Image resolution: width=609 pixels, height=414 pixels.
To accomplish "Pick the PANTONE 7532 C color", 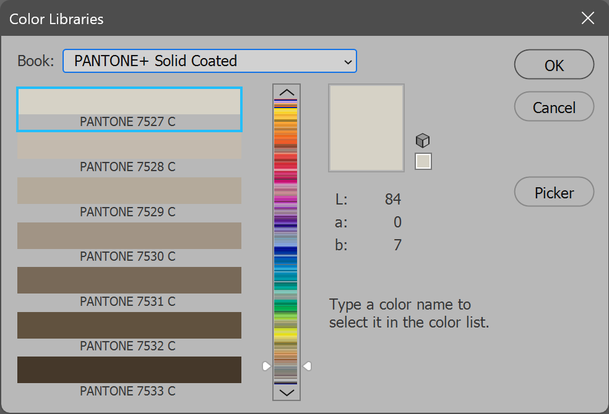I will 129,326.
